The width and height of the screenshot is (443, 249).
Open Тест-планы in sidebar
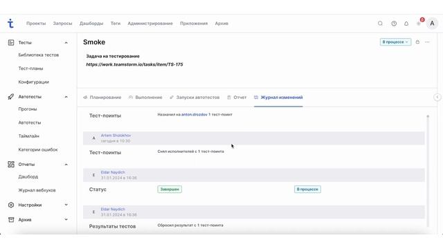[x=30, y=68]
